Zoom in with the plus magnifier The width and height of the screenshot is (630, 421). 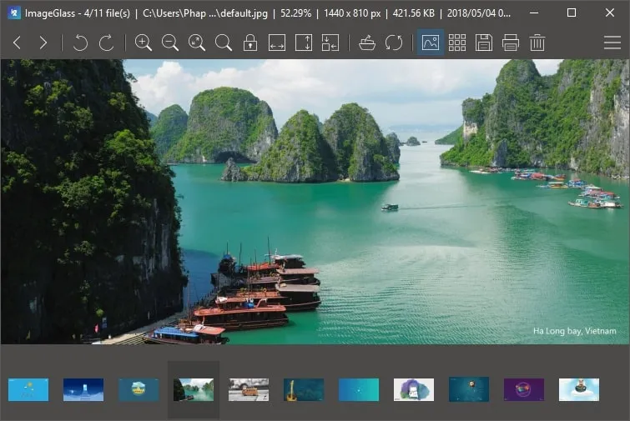click(x=143, y=43)
